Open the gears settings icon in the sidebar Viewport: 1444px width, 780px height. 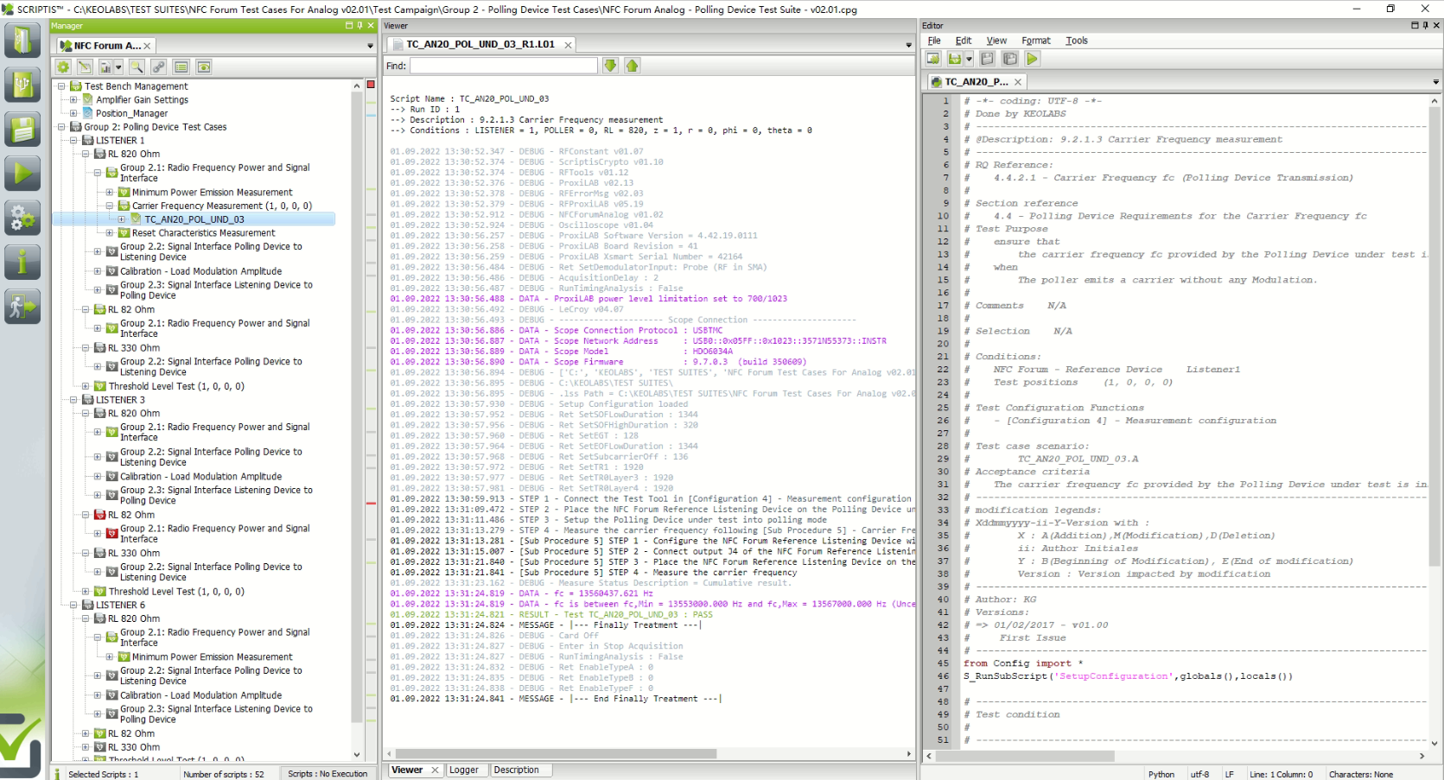pyautogui.click(x=22, y=218)
